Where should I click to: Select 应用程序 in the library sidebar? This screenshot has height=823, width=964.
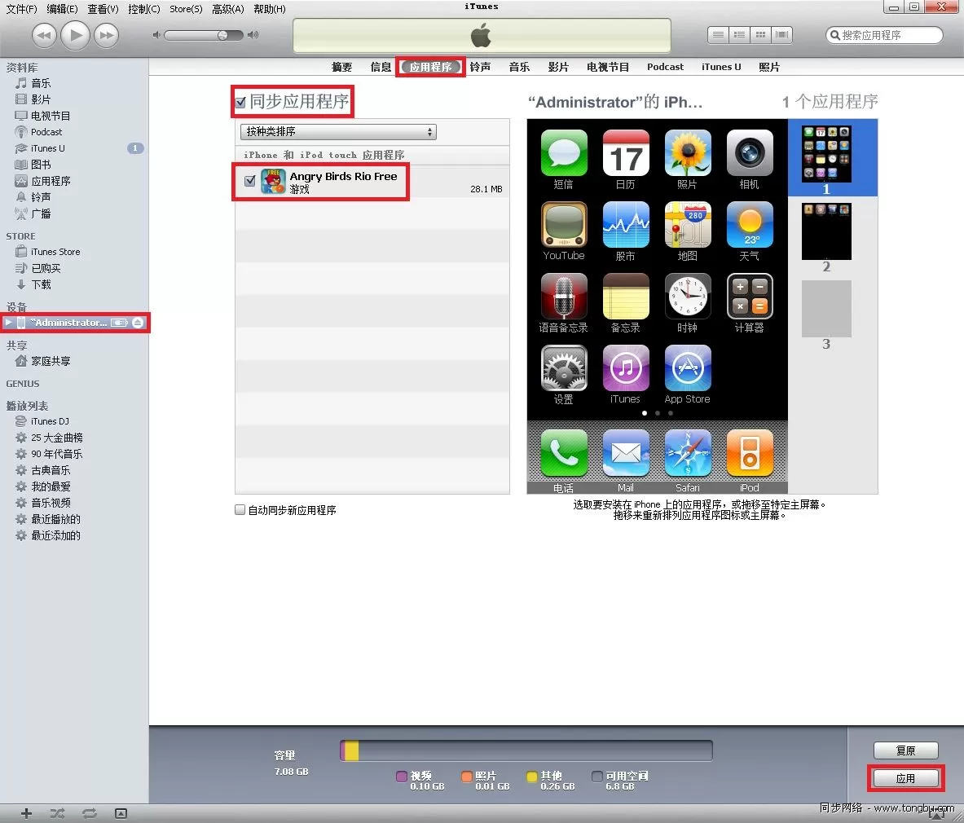click(x=51, y=181)
